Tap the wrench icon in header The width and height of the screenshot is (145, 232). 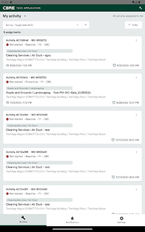click(x=140, y=8)
